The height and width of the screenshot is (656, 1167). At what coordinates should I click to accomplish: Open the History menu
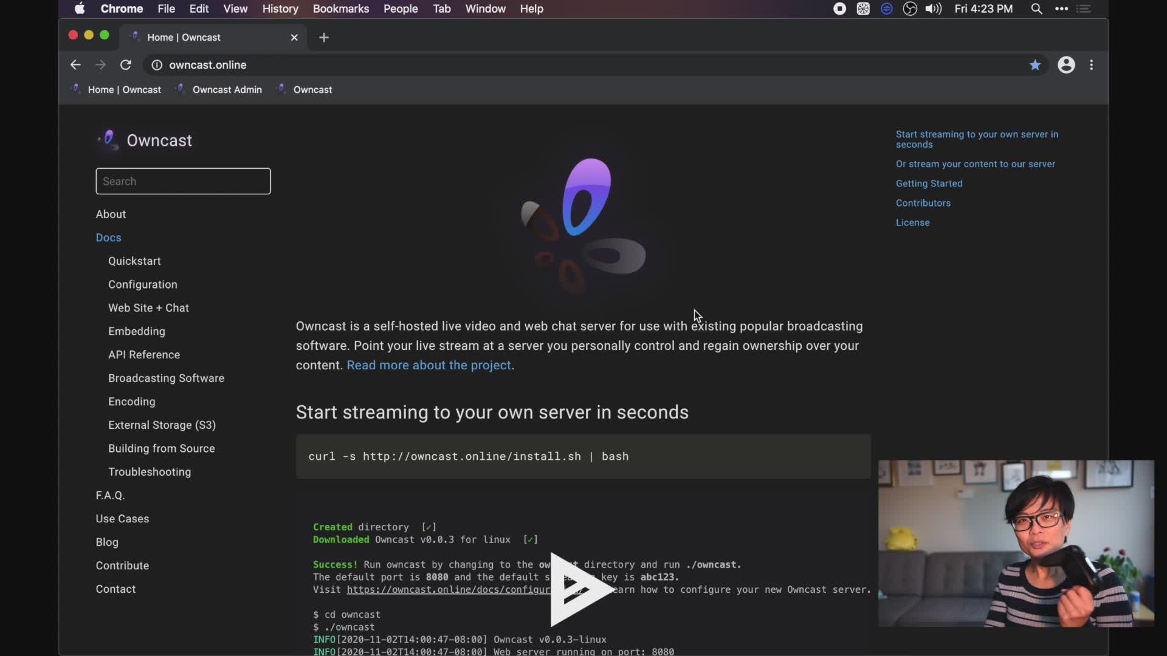click(280, 9)
